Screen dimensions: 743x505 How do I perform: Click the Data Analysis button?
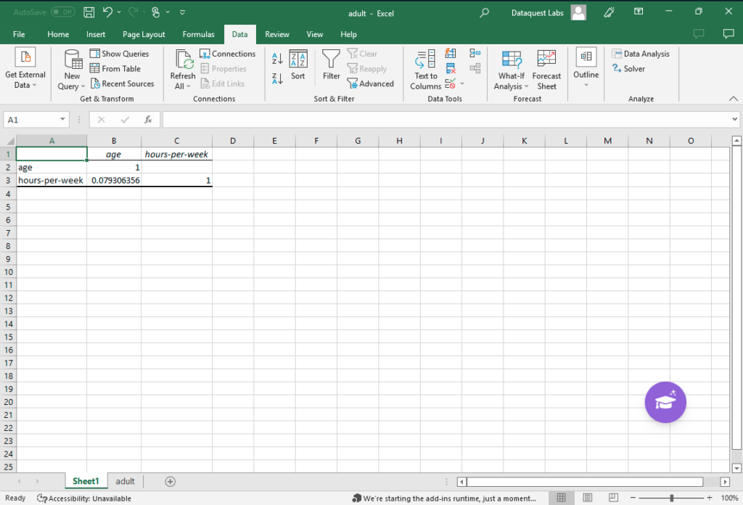pos(641,54)
